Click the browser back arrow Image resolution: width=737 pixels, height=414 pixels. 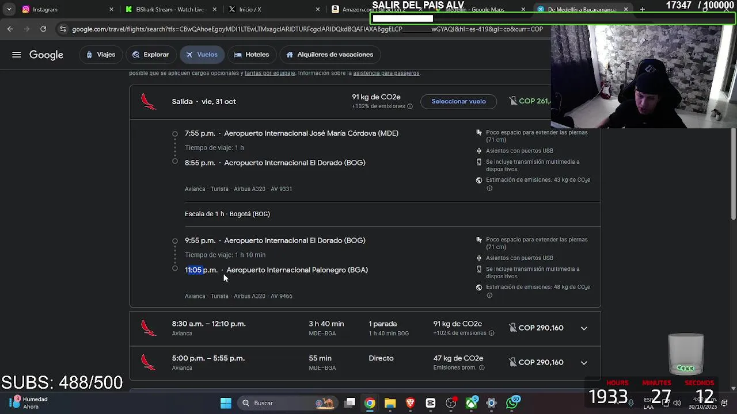(10, 29)
